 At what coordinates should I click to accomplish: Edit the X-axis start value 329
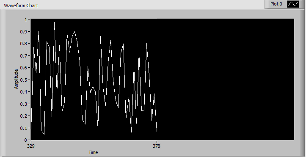click(x=30, y=146)
